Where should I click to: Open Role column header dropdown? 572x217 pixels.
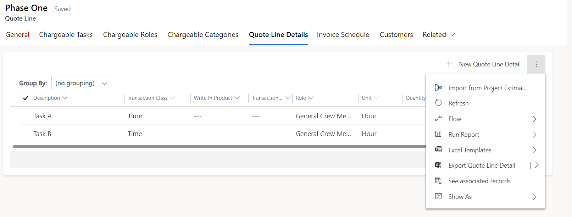[311, 98]
